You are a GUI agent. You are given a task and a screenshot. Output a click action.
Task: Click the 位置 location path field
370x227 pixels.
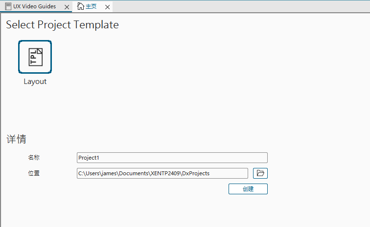click(162, 173)
